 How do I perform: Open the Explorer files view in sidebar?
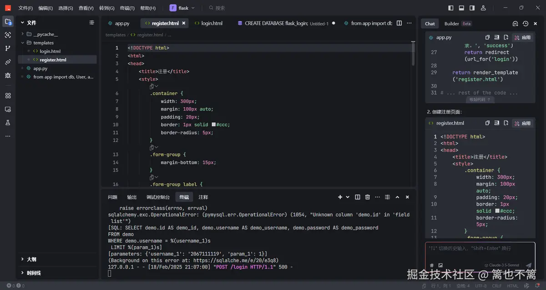click(x=8, y=22)
